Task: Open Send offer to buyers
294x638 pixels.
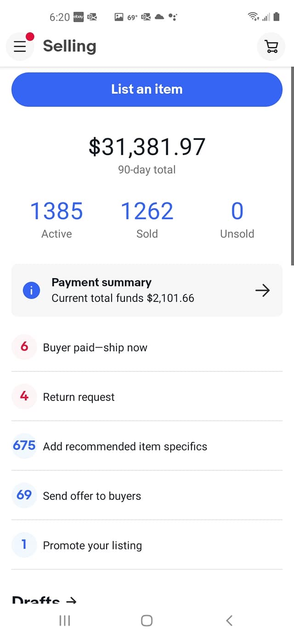Action: click(x=147, y=495)
